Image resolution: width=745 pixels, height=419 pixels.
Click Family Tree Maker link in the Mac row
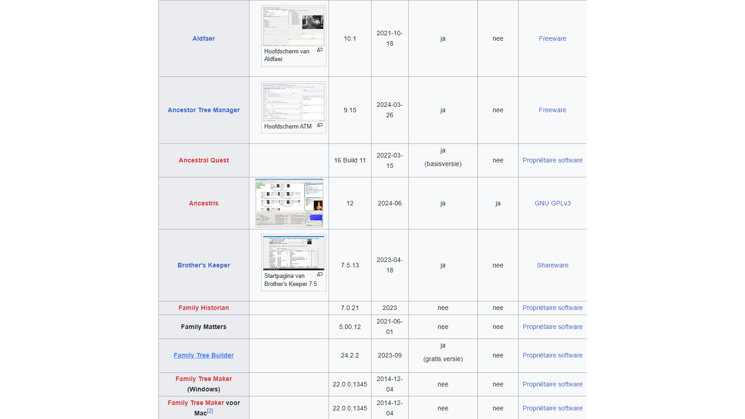point(196,403)
